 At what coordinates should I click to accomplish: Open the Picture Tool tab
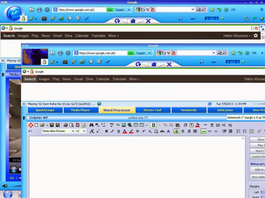[153, 110]
